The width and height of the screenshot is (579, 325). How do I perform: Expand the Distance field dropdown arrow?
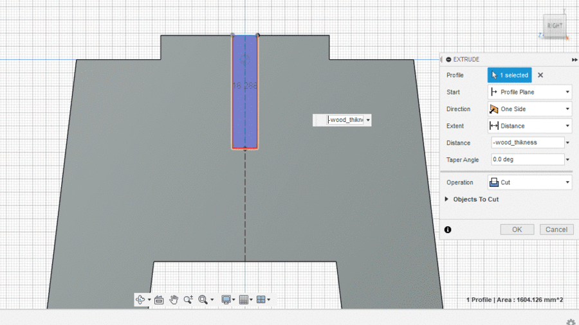click(x=568, y=143)
